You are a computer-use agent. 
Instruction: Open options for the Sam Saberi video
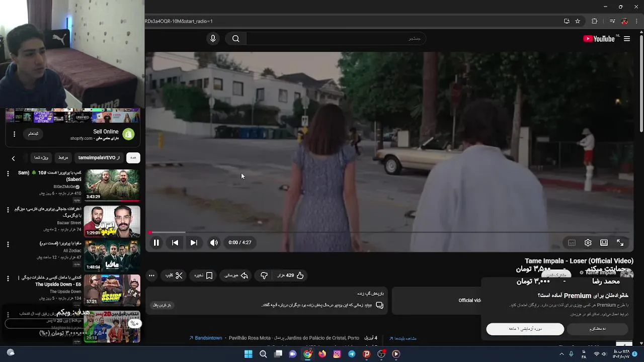[x=8, y=173]
